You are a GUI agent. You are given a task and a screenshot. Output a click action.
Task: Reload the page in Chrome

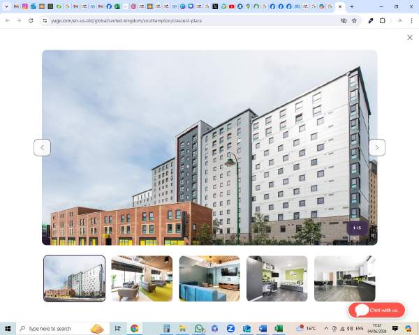(x=31, y=21)
